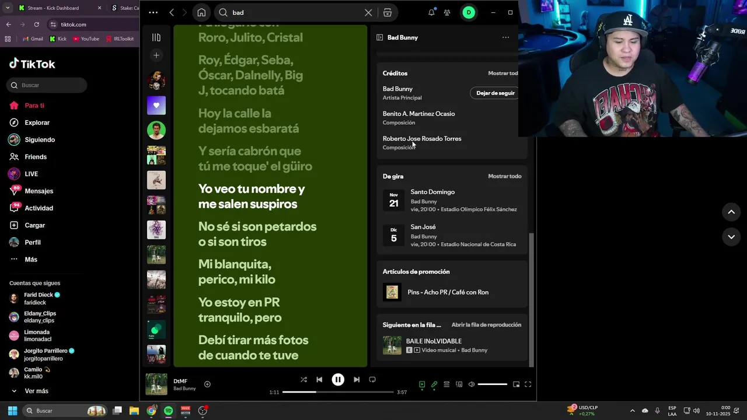Open connect to a device icon

[459, 384]
